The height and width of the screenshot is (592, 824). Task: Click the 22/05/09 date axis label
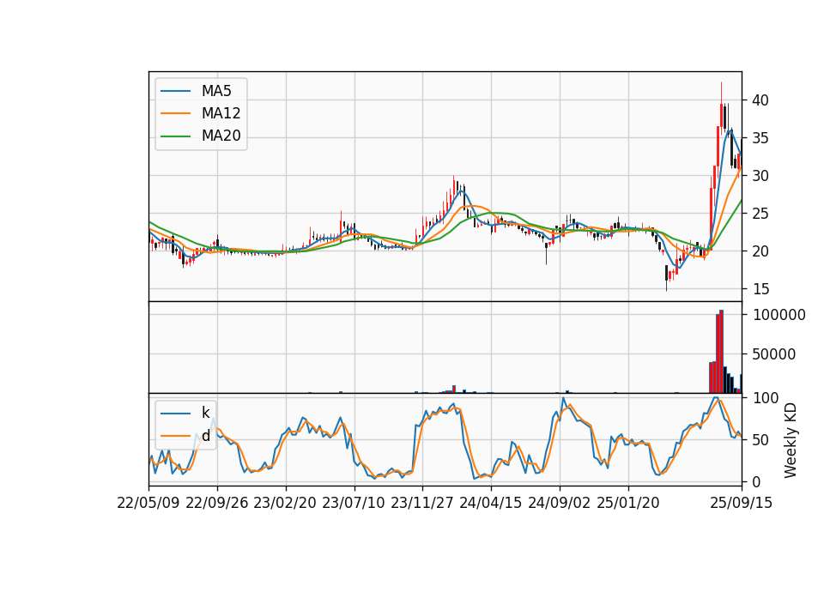point(148,503)
